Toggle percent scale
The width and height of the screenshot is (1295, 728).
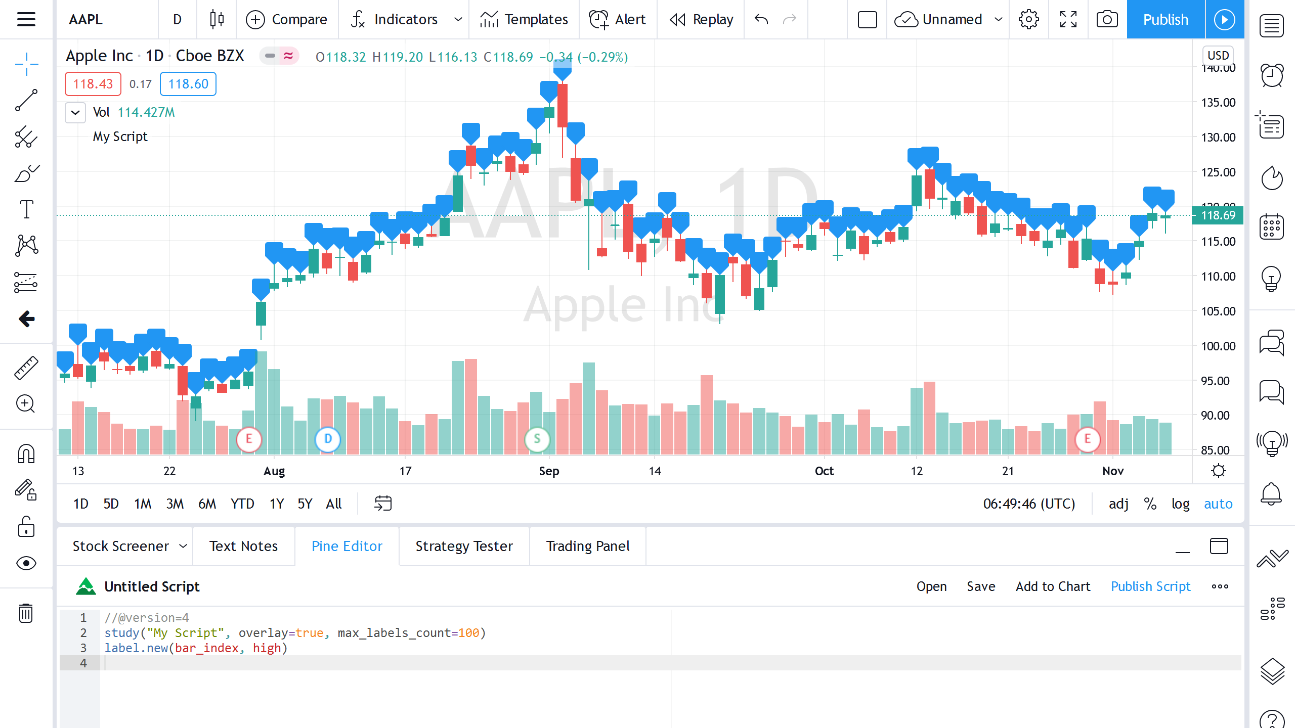click(x=1150, y=504)
